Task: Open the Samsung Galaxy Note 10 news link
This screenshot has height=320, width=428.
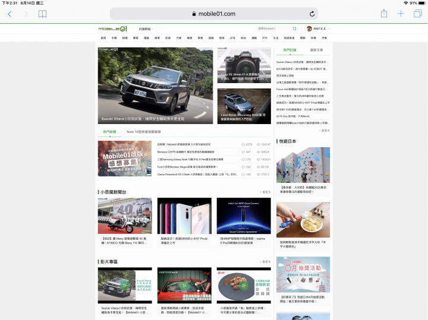Action: pyautogui.click(x=190, y=160)
